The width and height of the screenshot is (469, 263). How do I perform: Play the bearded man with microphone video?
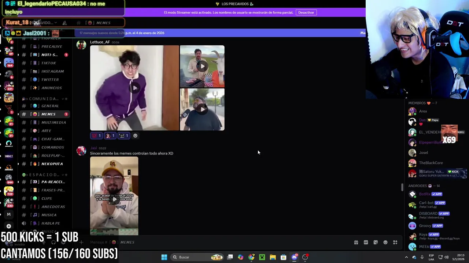coord(202,109)
